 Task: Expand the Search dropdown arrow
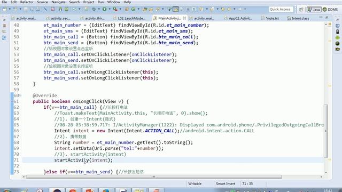(162, 9)
